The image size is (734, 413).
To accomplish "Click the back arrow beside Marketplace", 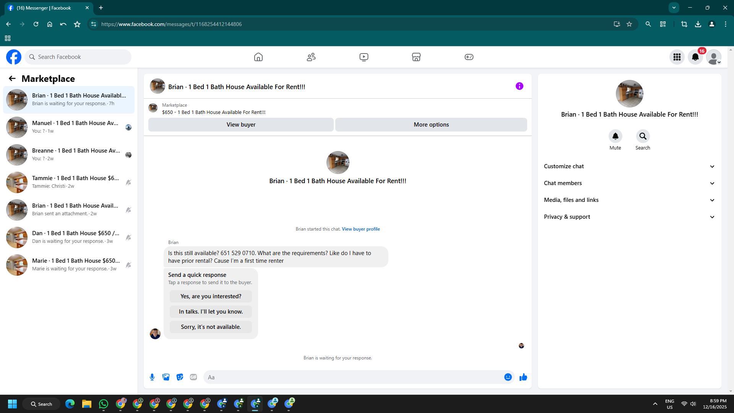I will point(12,78).
